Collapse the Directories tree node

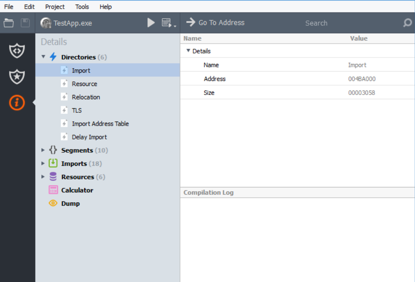44,57
